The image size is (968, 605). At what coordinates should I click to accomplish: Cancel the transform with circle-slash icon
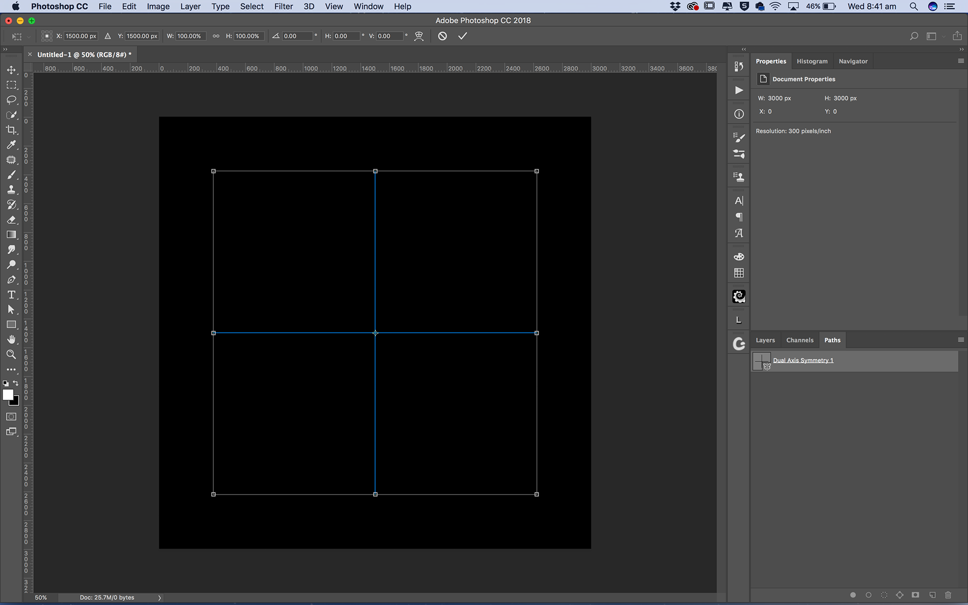coord(442,36)
